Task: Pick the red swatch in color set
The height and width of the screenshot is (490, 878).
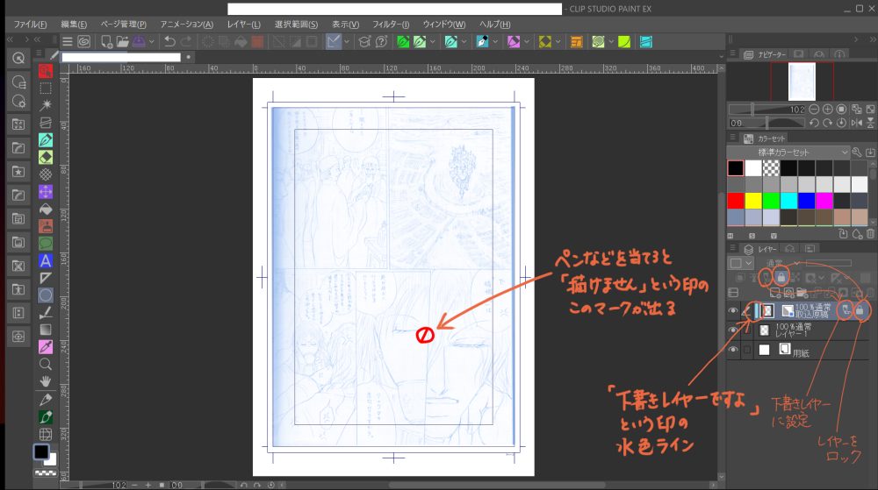Action: pyautogui.click(x=736, y=201)
